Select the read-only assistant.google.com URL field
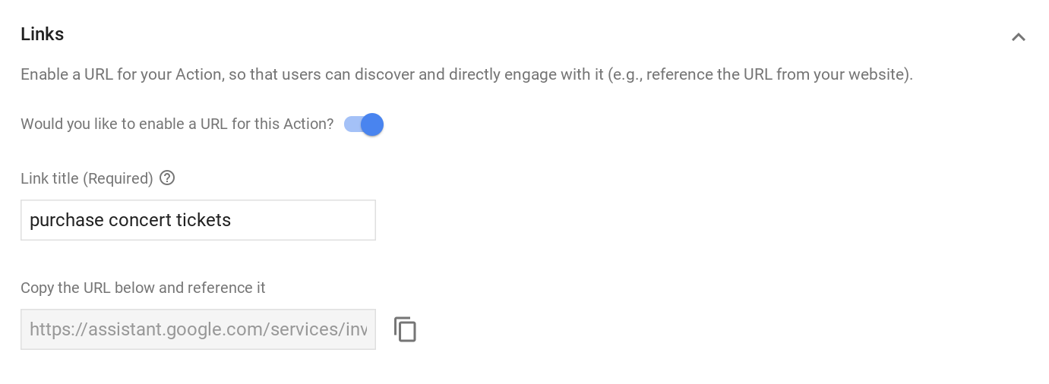 point(197,329)
